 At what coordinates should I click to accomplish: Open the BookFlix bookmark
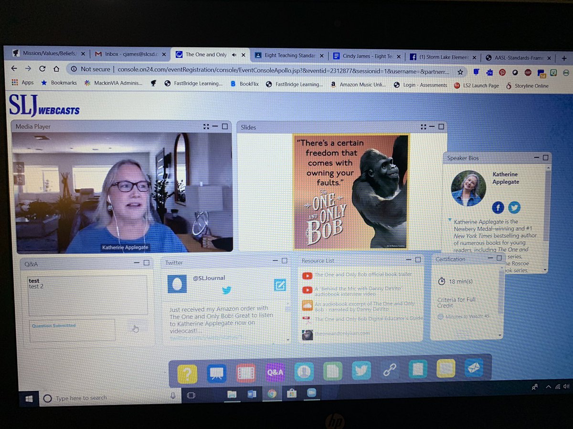[x=244, y=84]
